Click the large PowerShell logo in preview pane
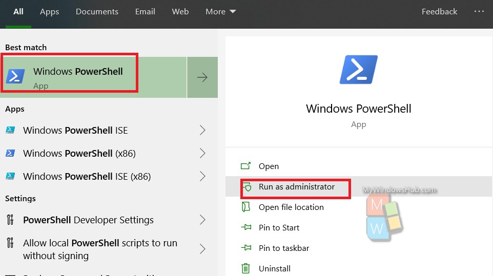Image resolution: width=493 pixels, height=276 pixels. coord(359,70)
